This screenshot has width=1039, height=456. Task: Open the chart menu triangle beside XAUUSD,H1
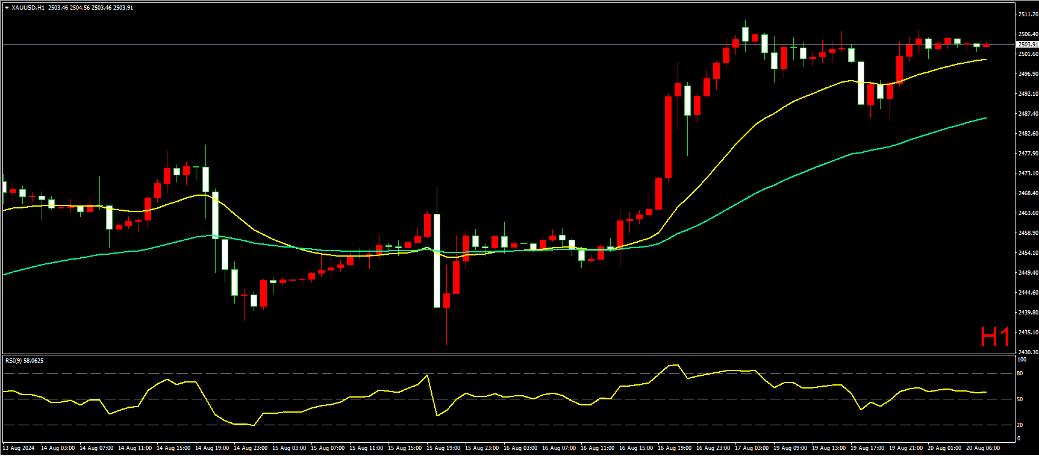(7, 8)
